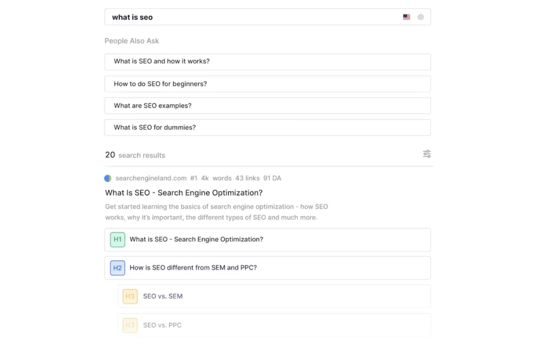Open the search results filter icon
Screen dimensions: 540x347
click(x=427, y=154)
